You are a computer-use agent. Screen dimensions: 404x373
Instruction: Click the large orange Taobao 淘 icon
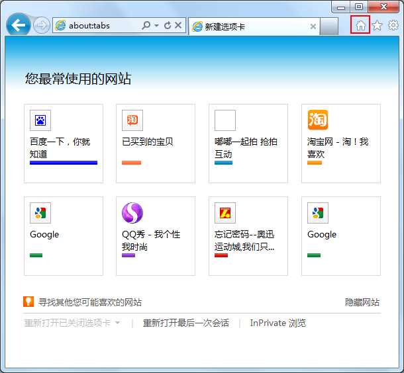pos(318,120)
